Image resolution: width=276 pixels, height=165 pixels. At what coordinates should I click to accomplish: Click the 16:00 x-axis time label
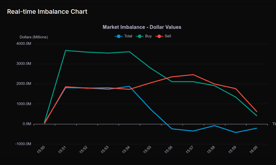(x=254, y=150)
